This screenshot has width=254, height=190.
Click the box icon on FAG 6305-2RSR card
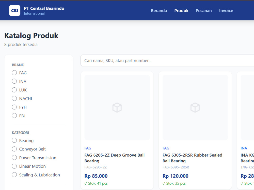click(x=195, y=108)
